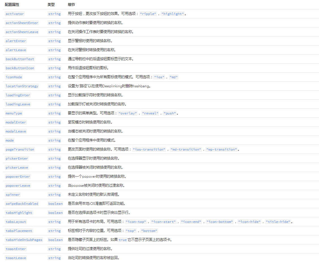Image resolution: width=319 pixels, height=263 pixels.
Task: Select the "menuType" property name
Action: point(14,113)
